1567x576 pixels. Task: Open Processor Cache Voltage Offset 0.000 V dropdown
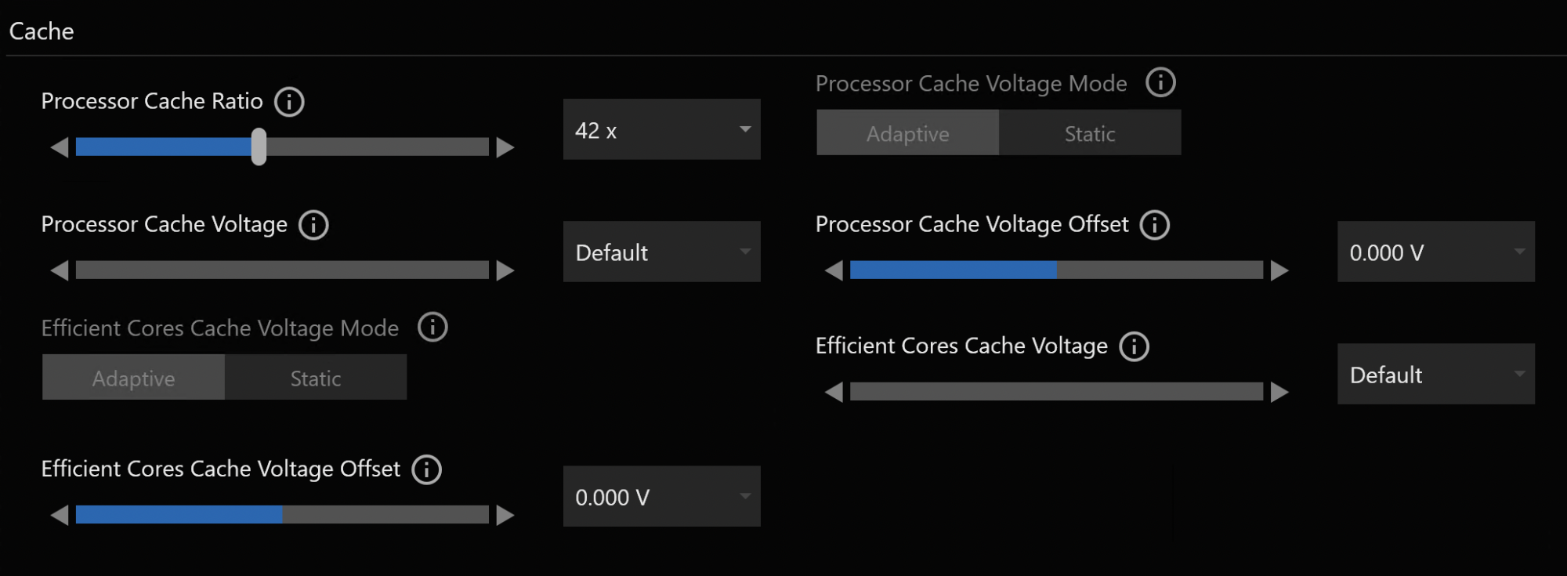1435,252
